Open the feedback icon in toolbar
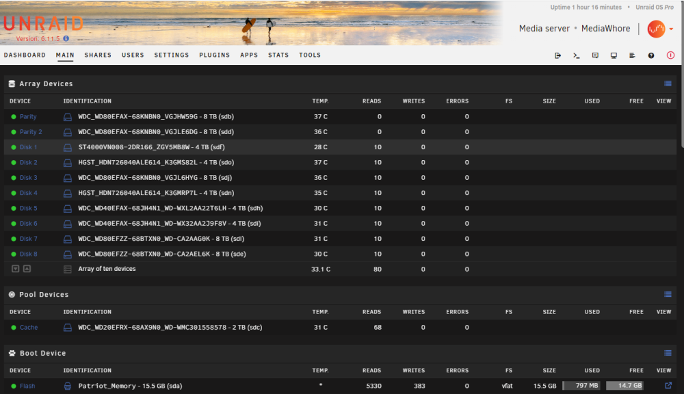Screen dimensions: 684x394 coord(595,55)
